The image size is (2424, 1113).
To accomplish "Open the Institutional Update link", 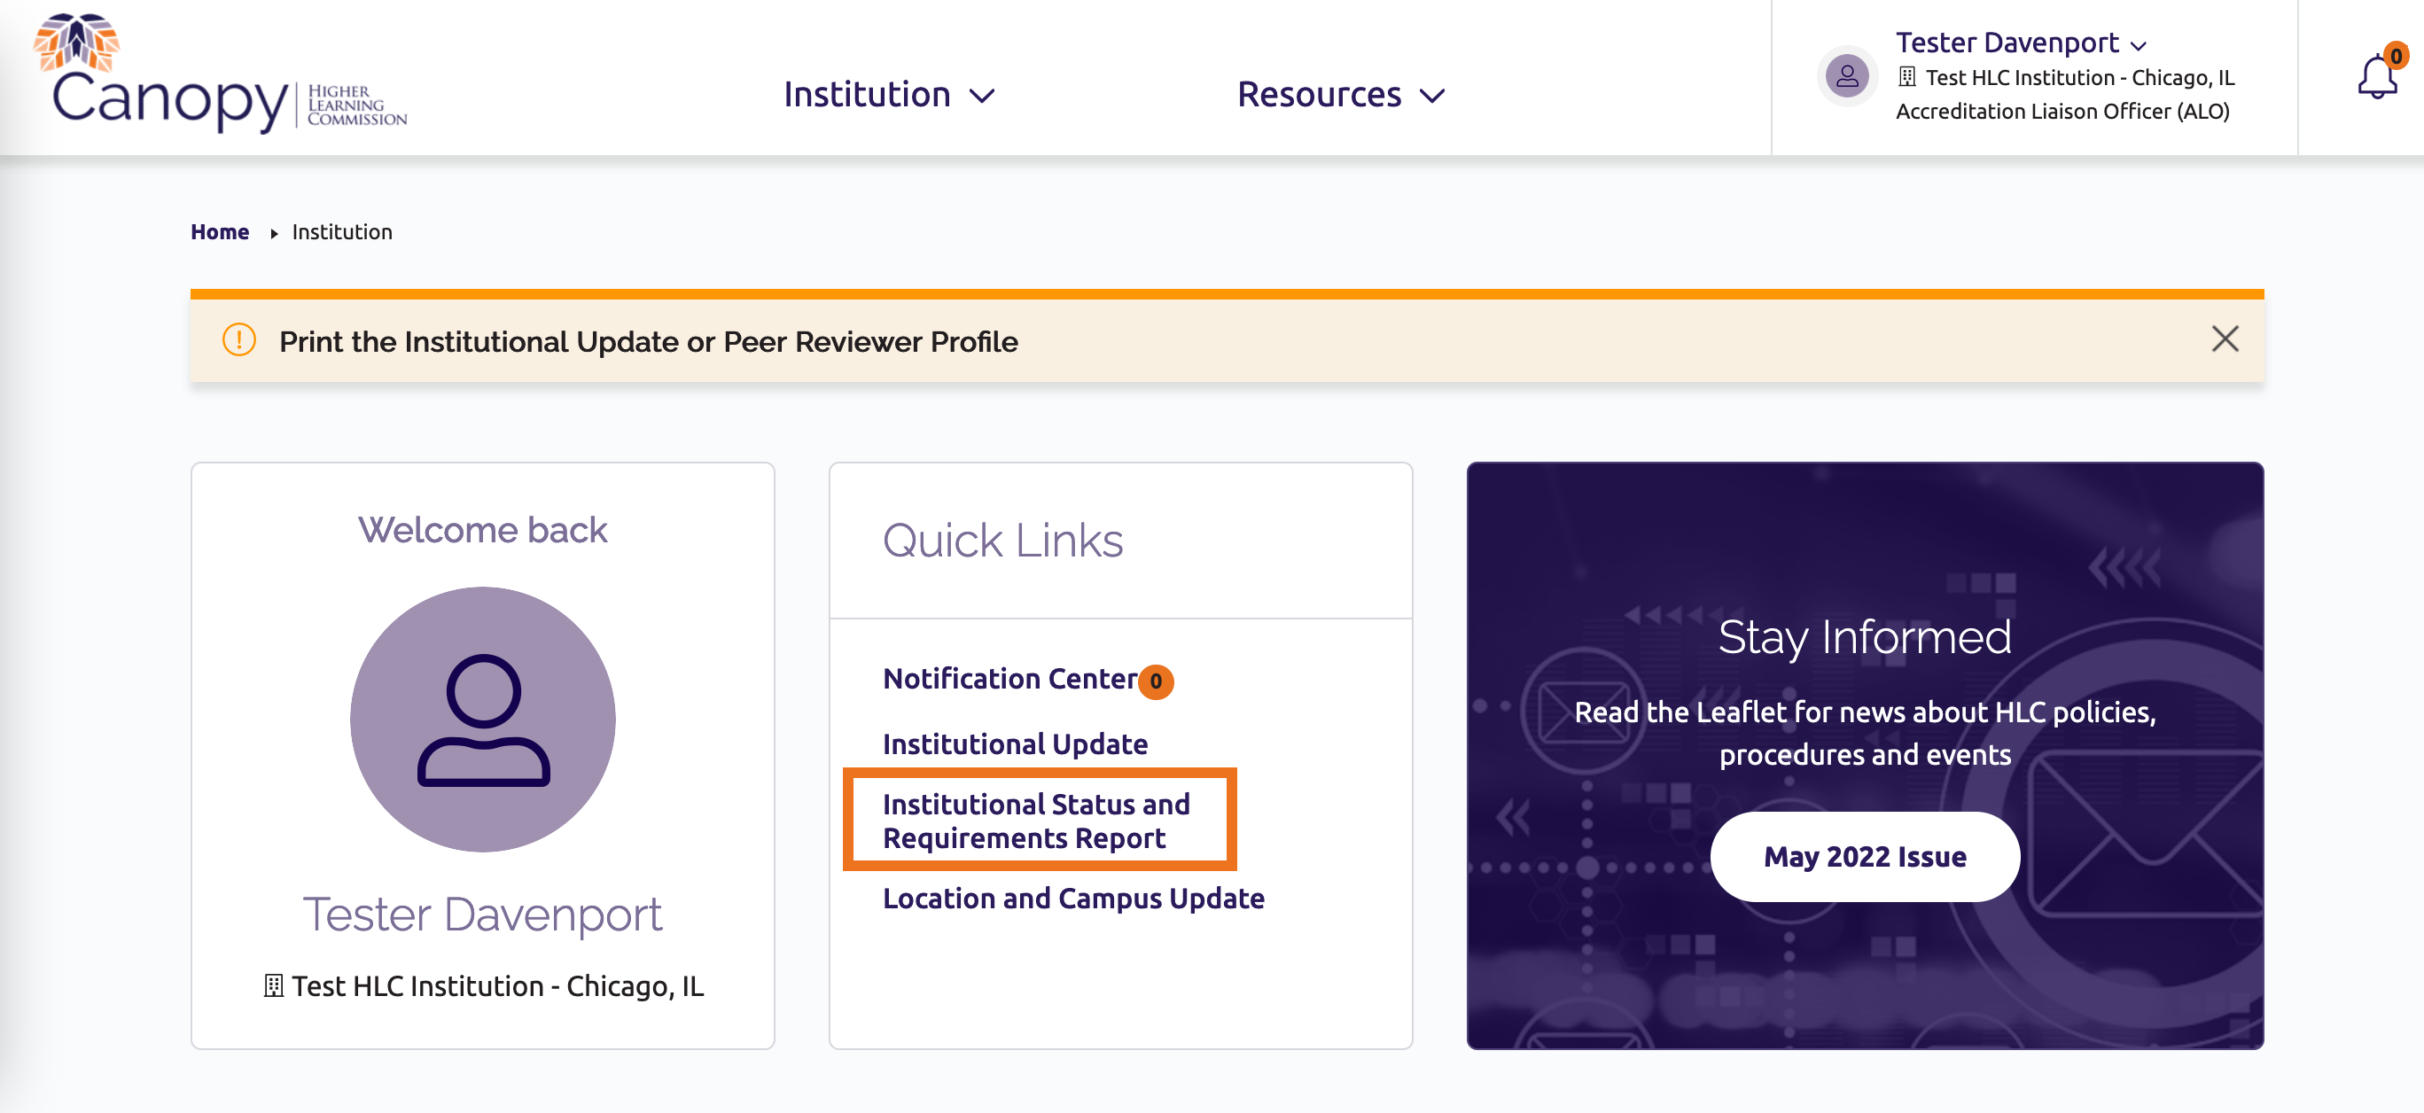I will [x=1015, y=744].
